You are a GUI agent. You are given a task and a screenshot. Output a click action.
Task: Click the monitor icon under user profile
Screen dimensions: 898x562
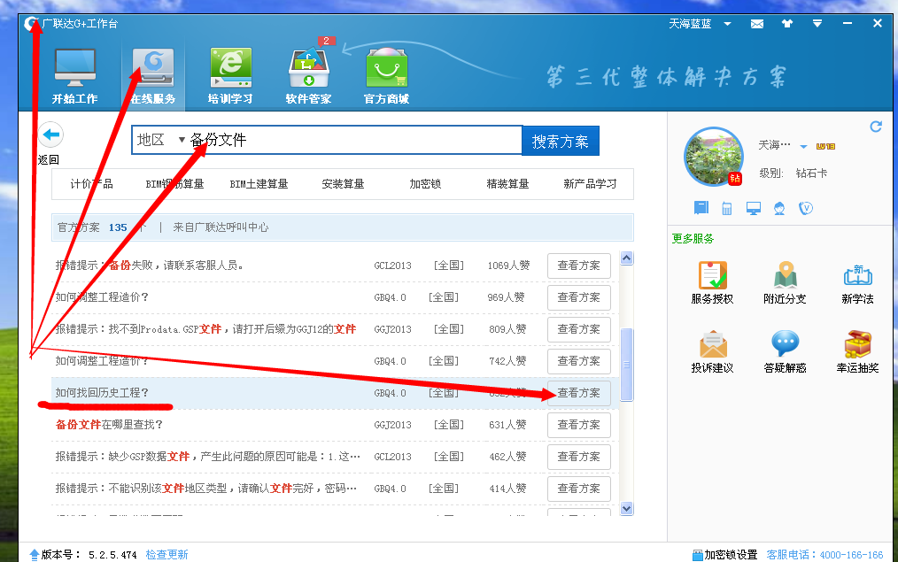[x=753, y=208]
